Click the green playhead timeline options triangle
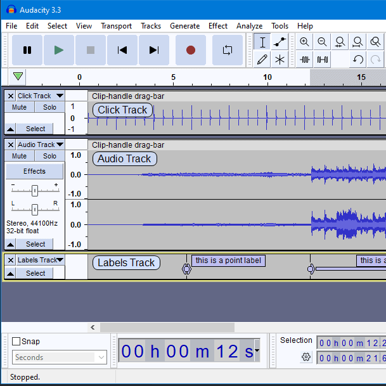 tap(18, 77)
